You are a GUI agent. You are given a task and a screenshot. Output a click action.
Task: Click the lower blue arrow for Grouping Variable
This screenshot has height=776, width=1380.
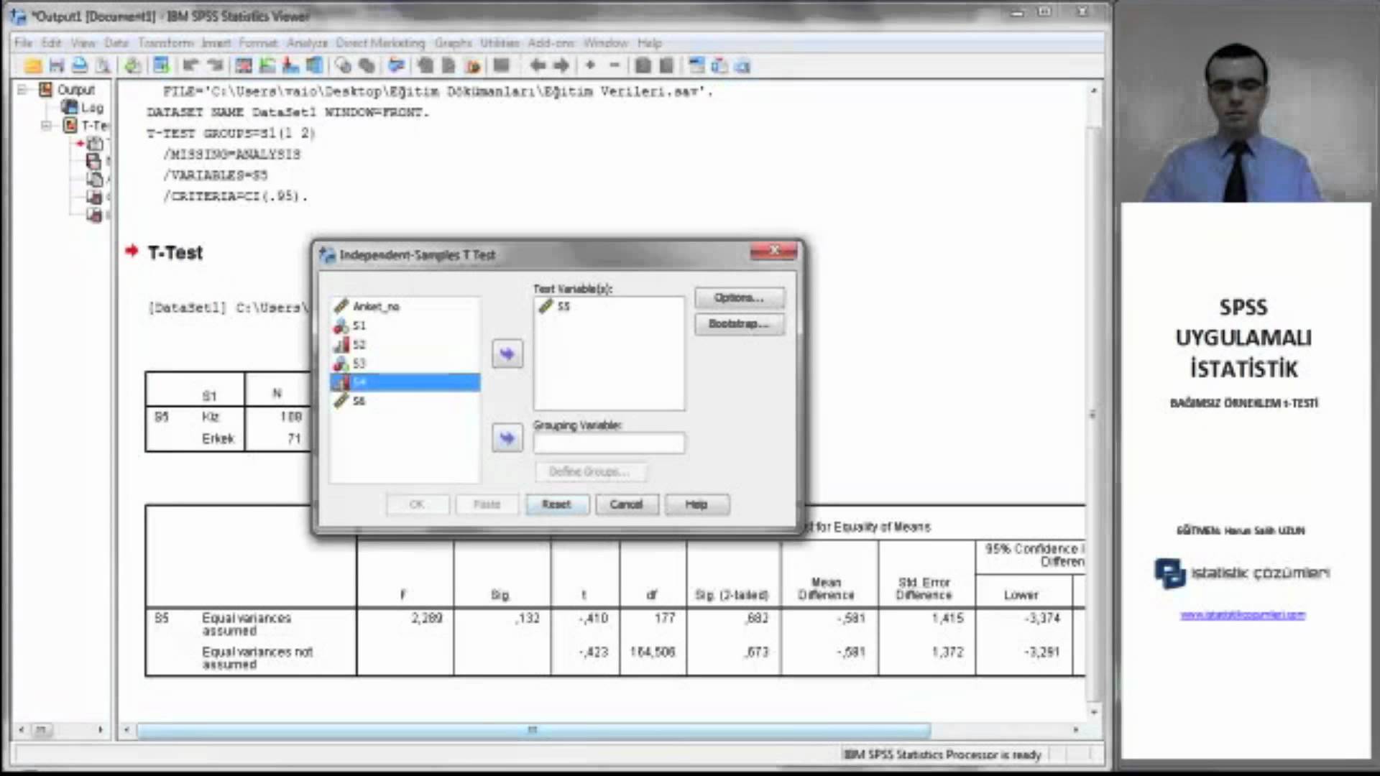[x=507, y=438]
